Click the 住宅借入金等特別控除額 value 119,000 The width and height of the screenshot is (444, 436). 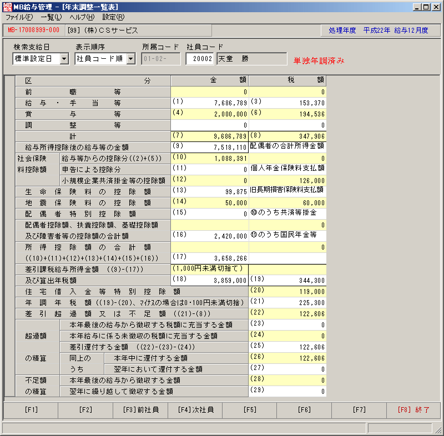(x=287, y=291)
